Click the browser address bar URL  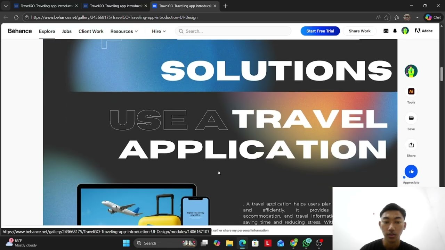[114, 17]
